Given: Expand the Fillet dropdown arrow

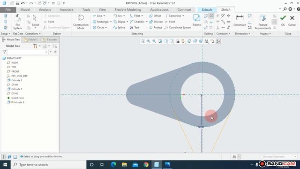Looking at the screenshot, I should click(142, 16).
